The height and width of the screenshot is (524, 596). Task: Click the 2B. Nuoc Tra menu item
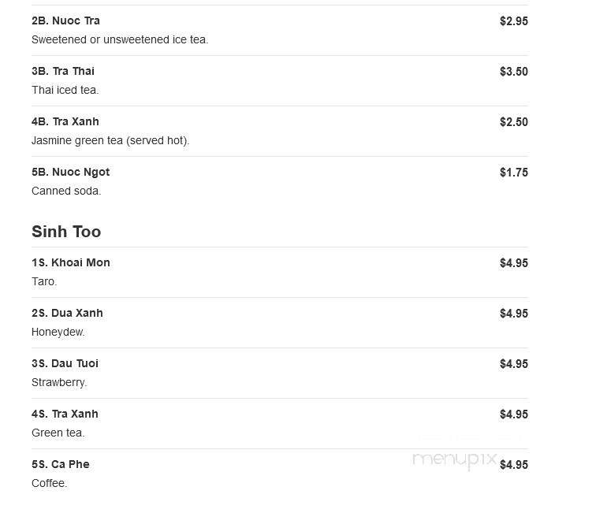(65, 20)
